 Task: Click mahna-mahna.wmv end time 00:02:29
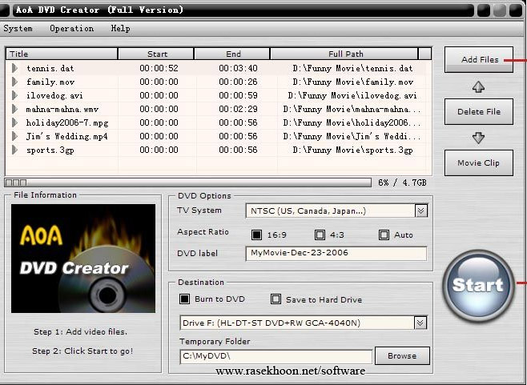[x=239, y=109]
